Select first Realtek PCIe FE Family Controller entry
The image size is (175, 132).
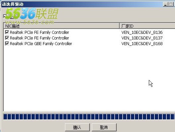click(x=39, y=33)
